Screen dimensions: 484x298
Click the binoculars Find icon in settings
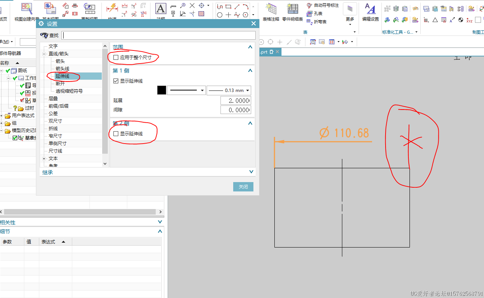(44, 35)
